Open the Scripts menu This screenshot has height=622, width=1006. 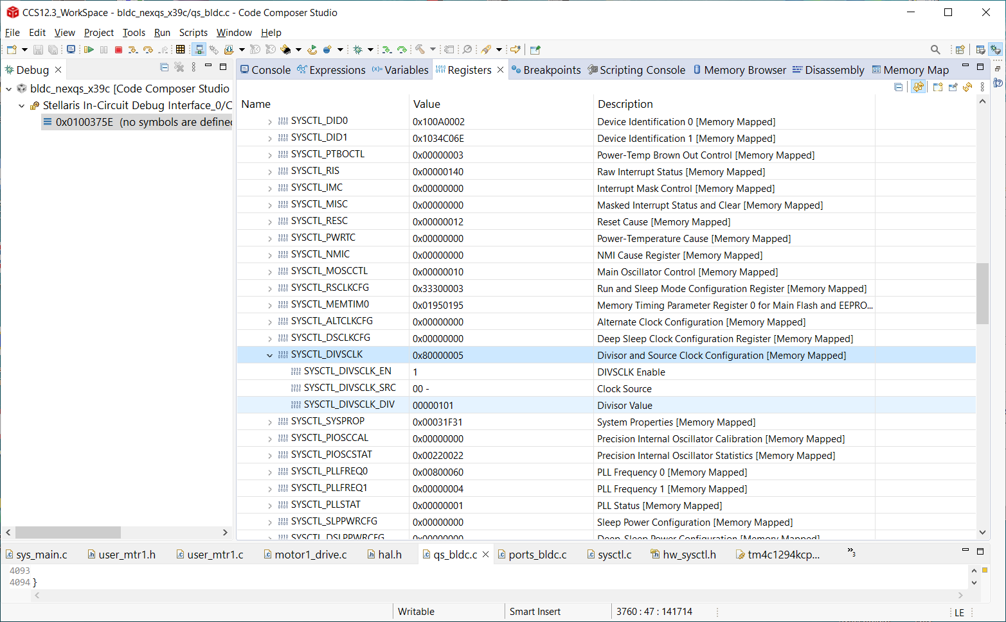(x=193, y=33)
